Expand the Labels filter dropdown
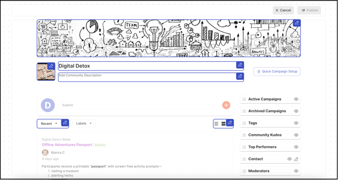 click(x=84, y=124)
